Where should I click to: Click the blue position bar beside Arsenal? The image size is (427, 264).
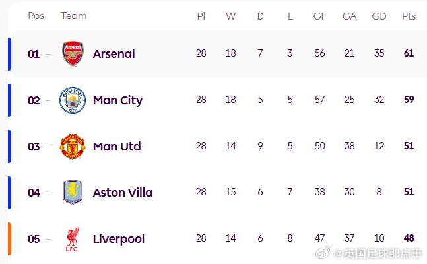click(10, 54)
